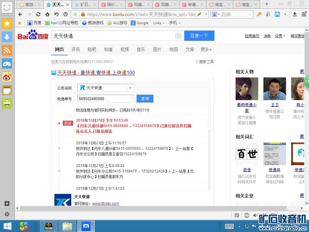309x232 pixels.
Task: Toggle the ABP ad blocker icon
Action: click(x=246, y=215)
